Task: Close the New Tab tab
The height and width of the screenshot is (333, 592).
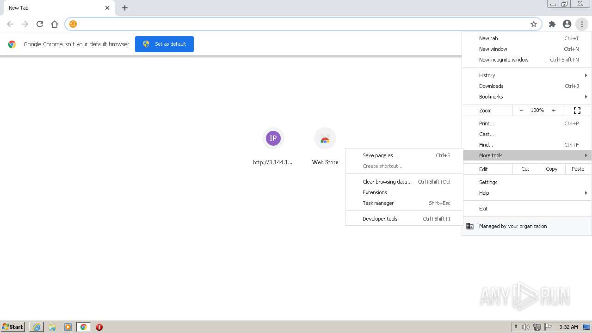Action: [107, 8]
